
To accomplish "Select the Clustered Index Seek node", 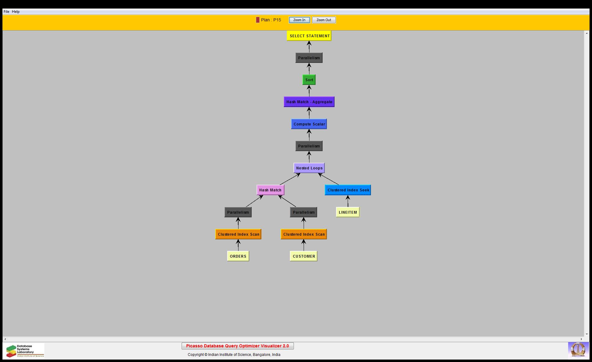I will tap(348, 190).
